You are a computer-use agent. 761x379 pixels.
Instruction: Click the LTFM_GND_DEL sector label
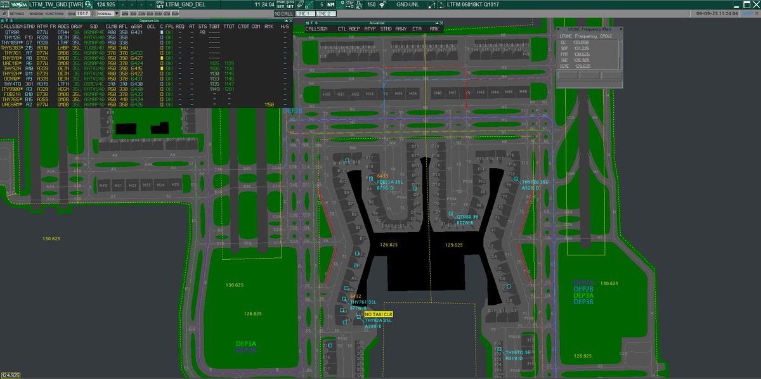185,4
